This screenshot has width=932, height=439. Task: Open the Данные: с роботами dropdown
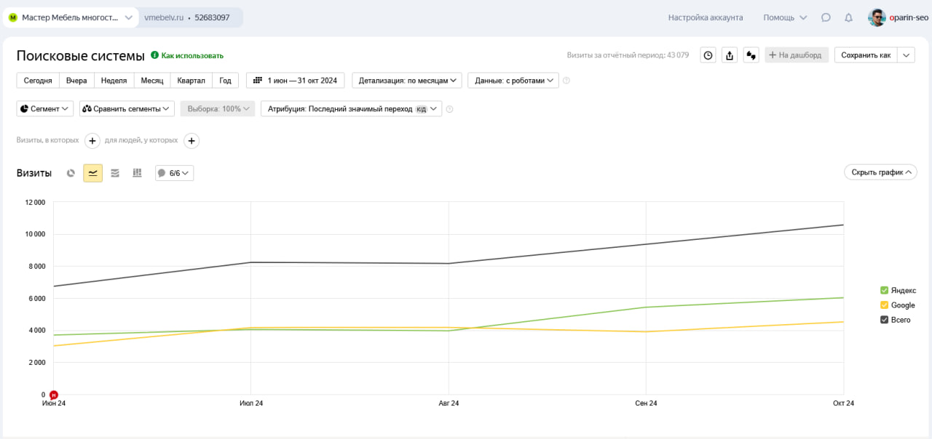tap(513, 81)
